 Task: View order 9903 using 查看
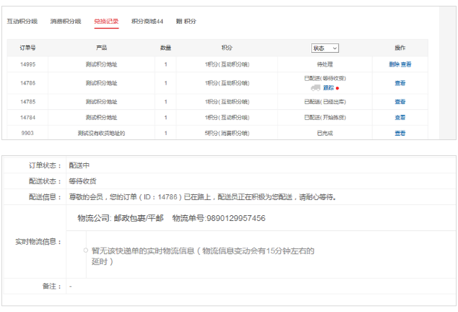400,133
